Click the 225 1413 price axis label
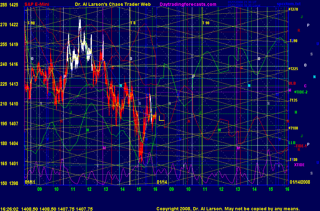This screenshot has height=211, width=320. click(x=9, y=84)
